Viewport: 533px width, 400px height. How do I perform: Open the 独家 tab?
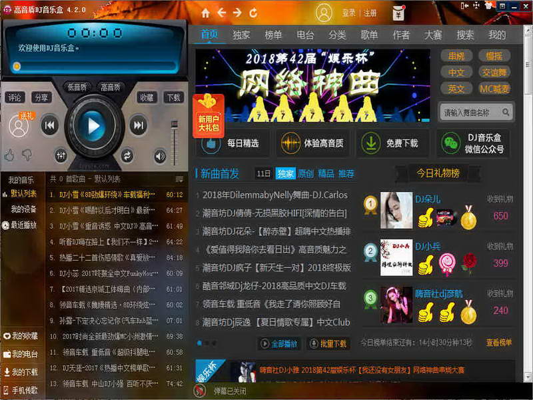[x=241, y=35]
